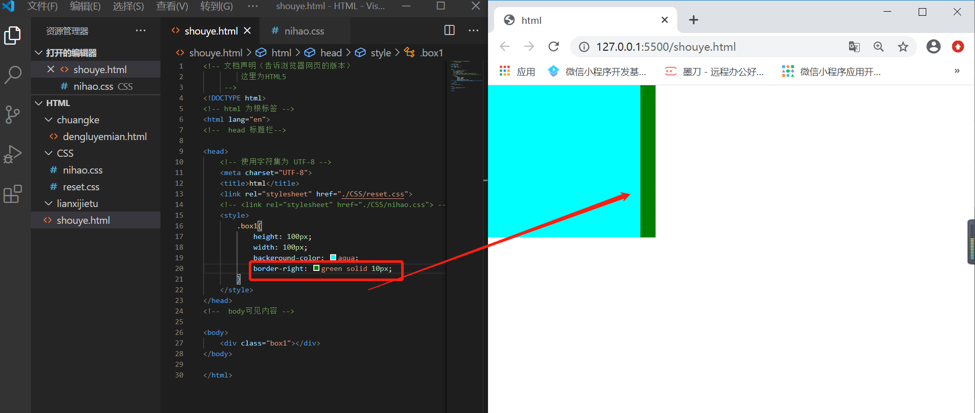Click the aqua color swatch in code

[x=333, y=257]
